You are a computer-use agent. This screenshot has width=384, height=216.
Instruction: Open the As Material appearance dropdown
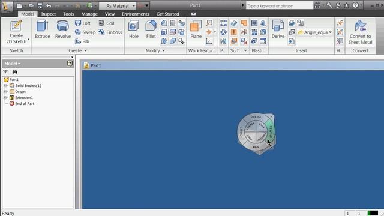click(133, 5)
